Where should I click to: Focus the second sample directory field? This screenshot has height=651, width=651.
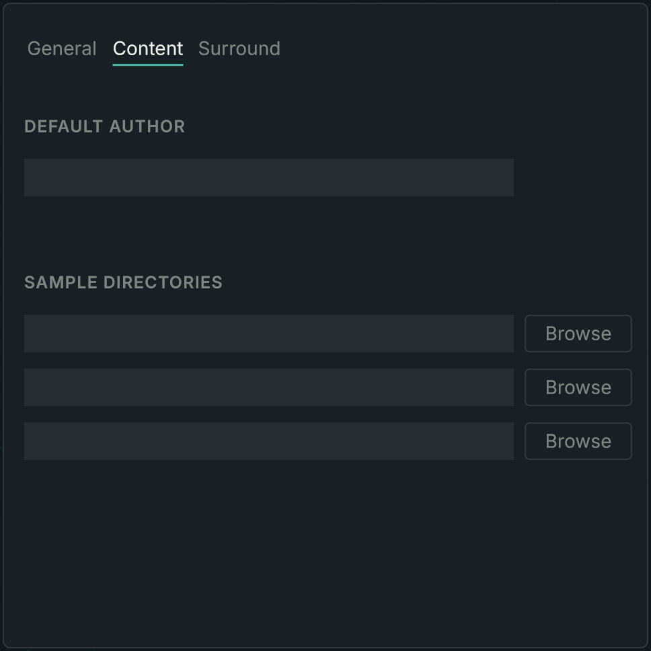tap(269, 387)
